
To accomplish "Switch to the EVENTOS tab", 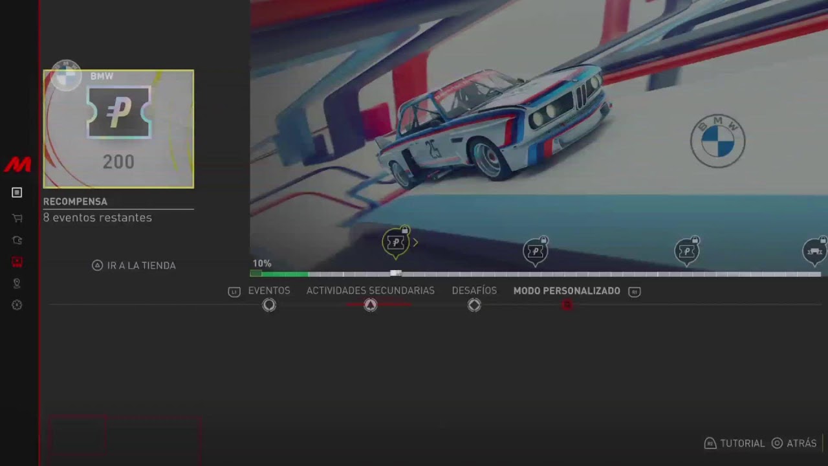I will [269, 291].
